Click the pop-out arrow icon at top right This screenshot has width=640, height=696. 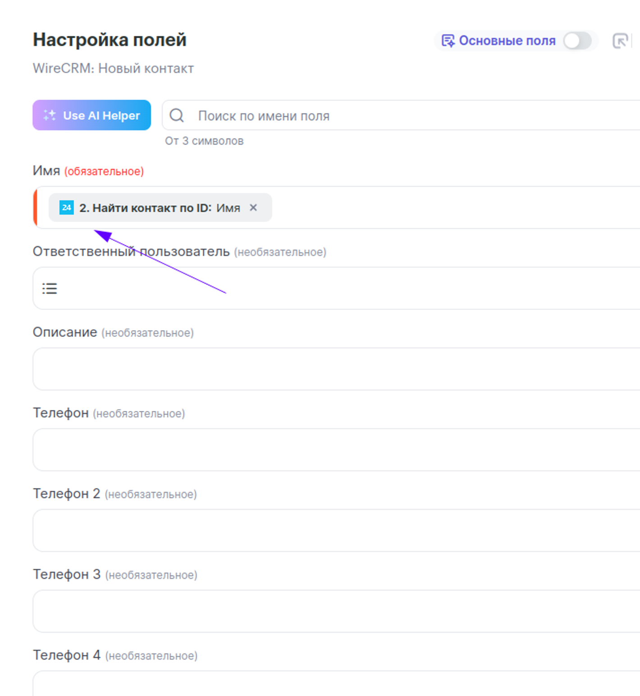(x=620, y=41)
